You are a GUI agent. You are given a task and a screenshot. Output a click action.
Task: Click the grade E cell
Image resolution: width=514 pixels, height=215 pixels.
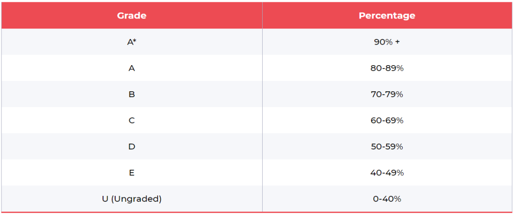131,173
